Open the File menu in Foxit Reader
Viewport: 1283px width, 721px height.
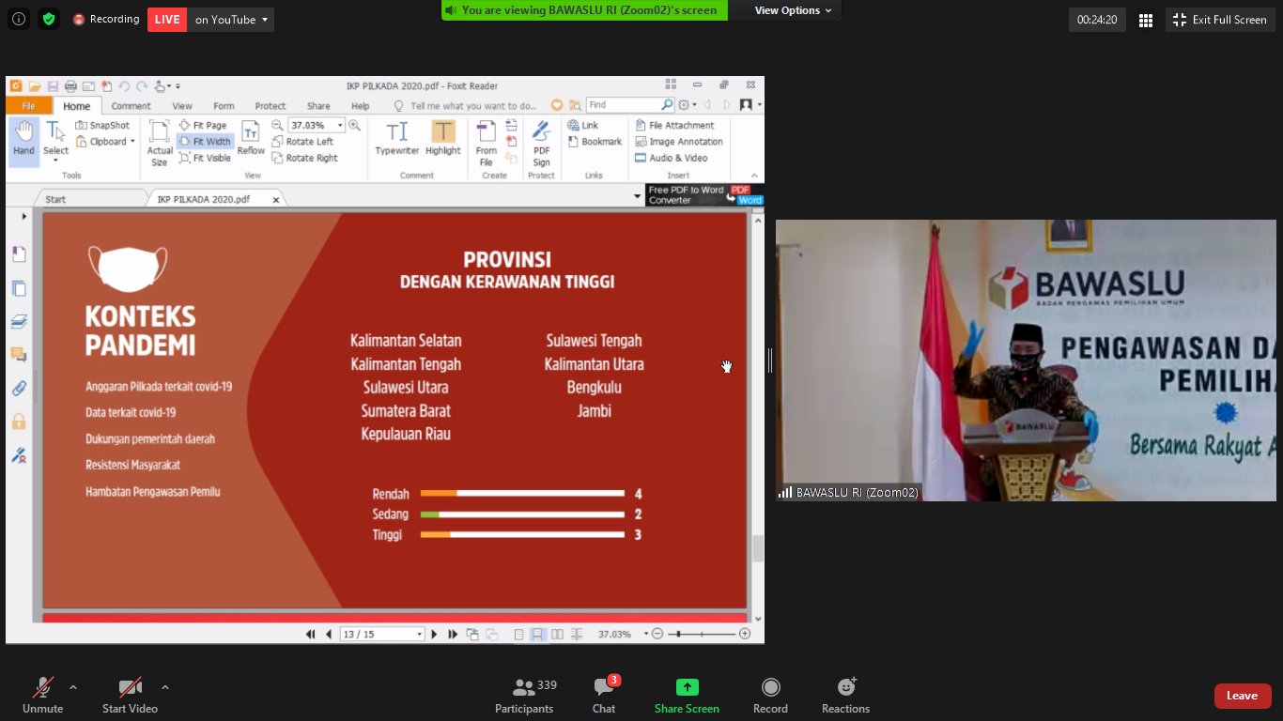pos(28,106)
